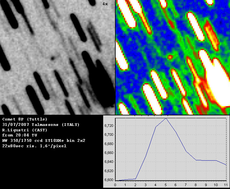Click the 6,600 label on y-axis

pyautogui.click(x=109, y=180)
